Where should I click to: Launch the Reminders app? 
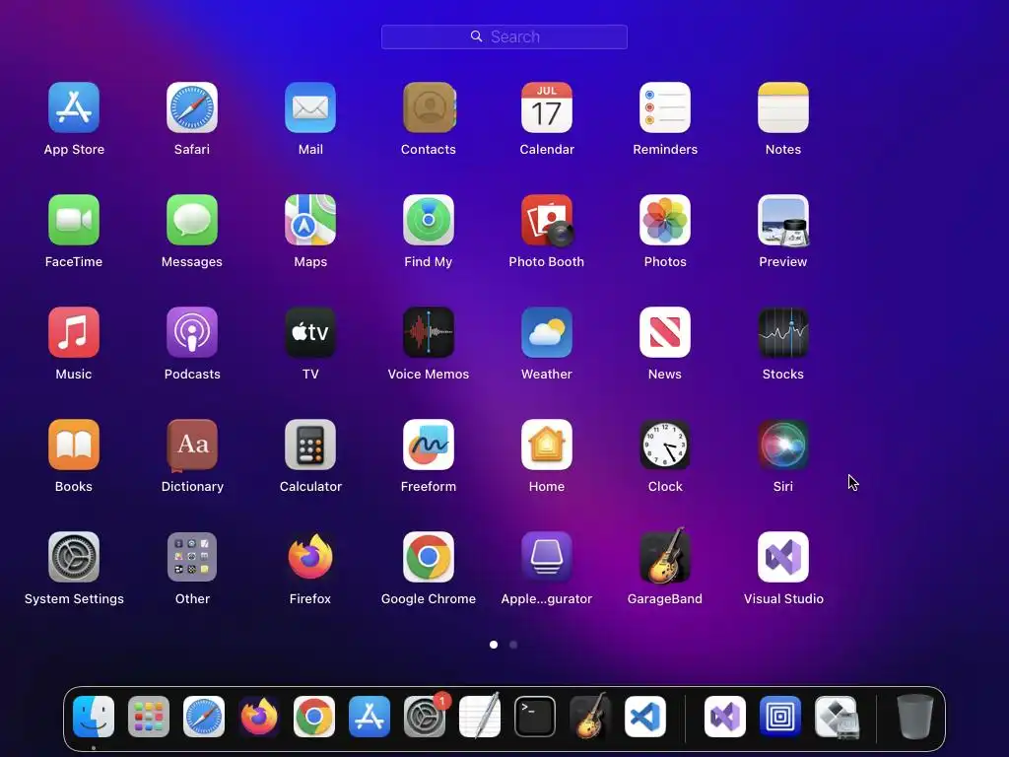[665, 107]
